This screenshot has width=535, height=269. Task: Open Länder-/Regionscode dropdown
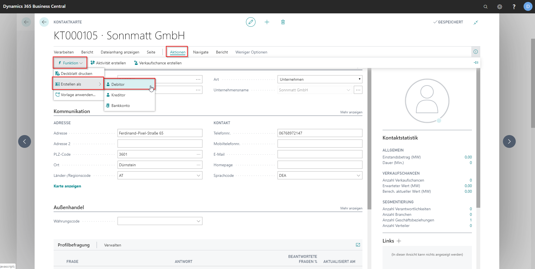coord(199,175)
